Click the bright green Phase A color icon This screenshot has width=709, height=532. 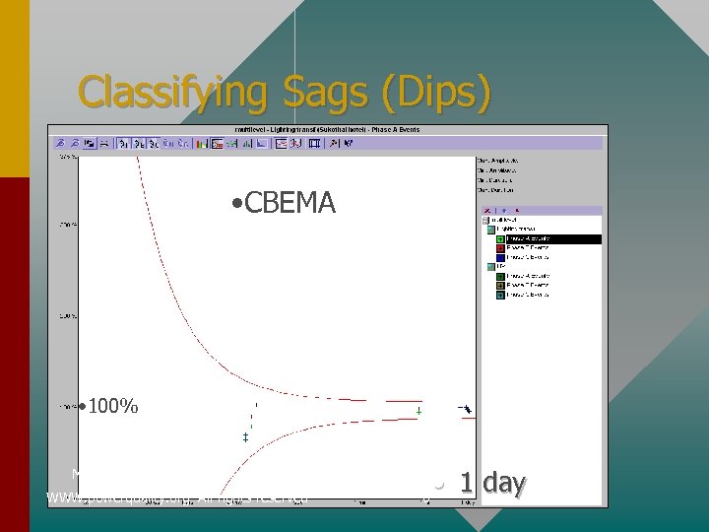coord(500,239)
